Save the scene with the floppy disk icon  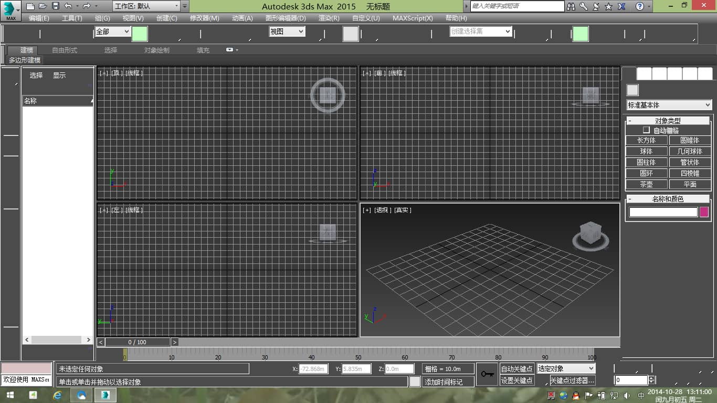[x=56, y=6]
